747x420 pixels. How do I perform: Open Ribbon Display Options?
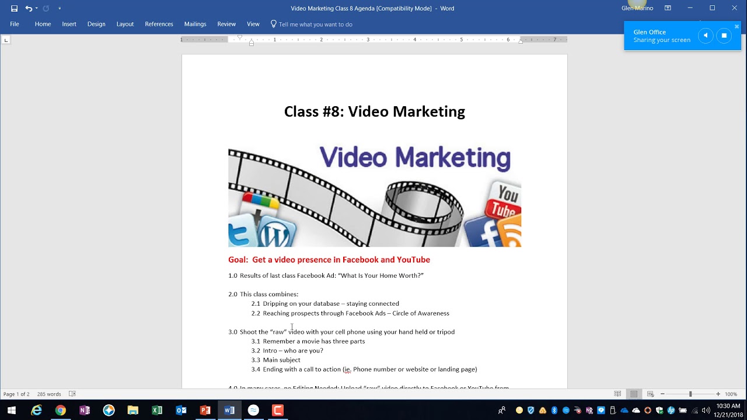668,8
